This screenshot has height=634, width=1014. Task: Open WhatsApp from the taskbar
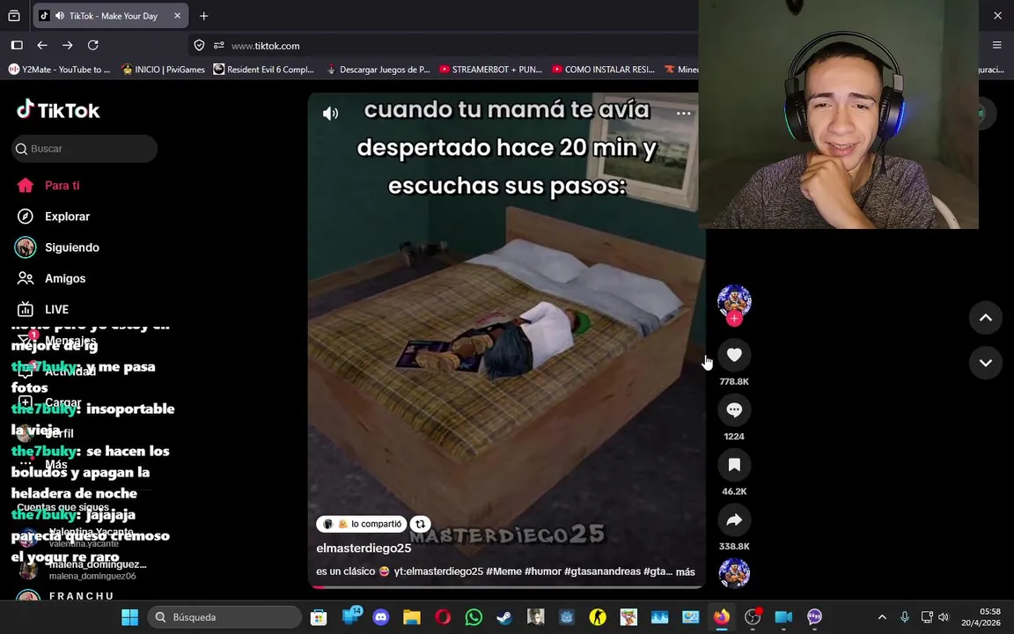pyautogui.click(x=474, y=617)
